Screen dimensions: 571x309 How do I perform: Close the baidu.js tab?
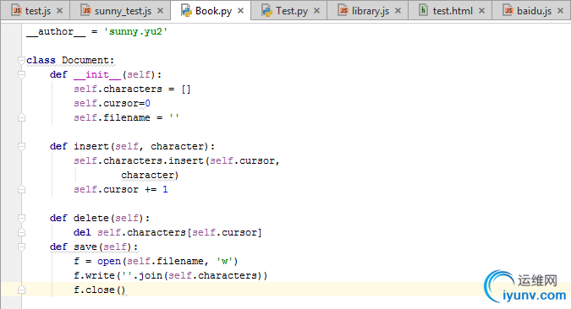561,11
